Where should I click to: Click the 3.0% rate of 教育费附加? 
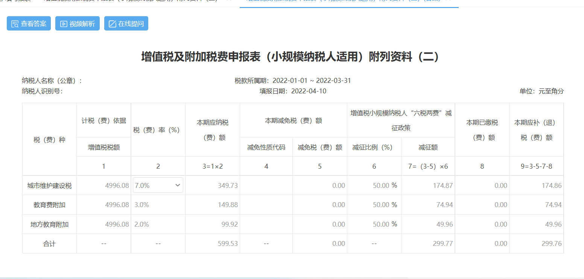[x=142, y=205]
